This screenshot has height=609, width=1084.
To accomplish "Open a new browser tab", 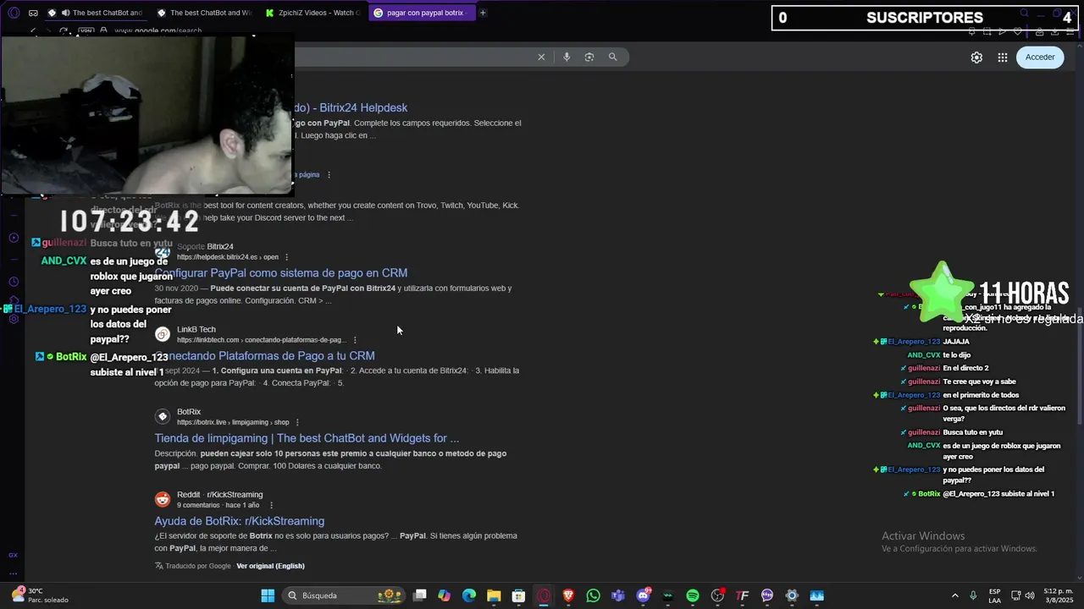I will (x=483, y=13).
